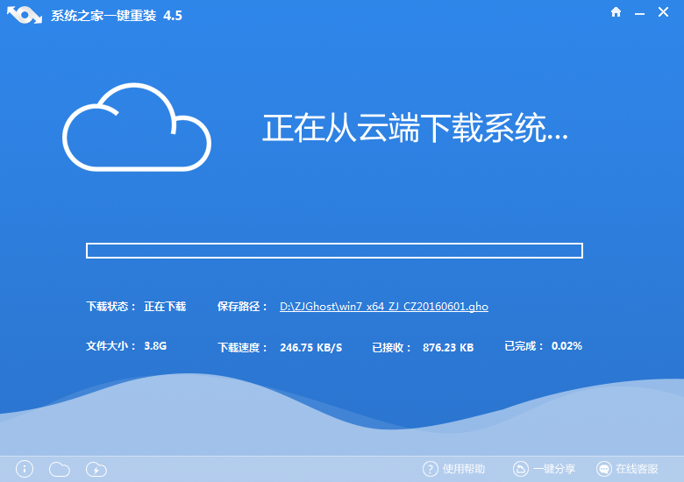Viewport: 684px width, 482px height.
Task: Click the question mark help icon
Action: click(x=430, y=469)
